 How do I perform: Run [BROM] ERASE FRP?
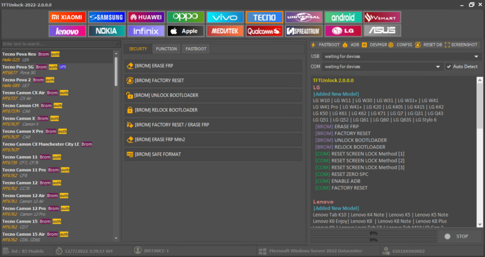(x=213, y=66)
